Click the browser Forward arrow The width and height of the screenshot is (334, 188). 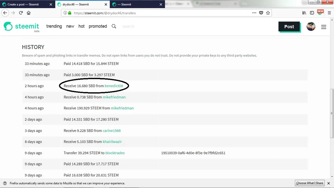coord(13,13)
